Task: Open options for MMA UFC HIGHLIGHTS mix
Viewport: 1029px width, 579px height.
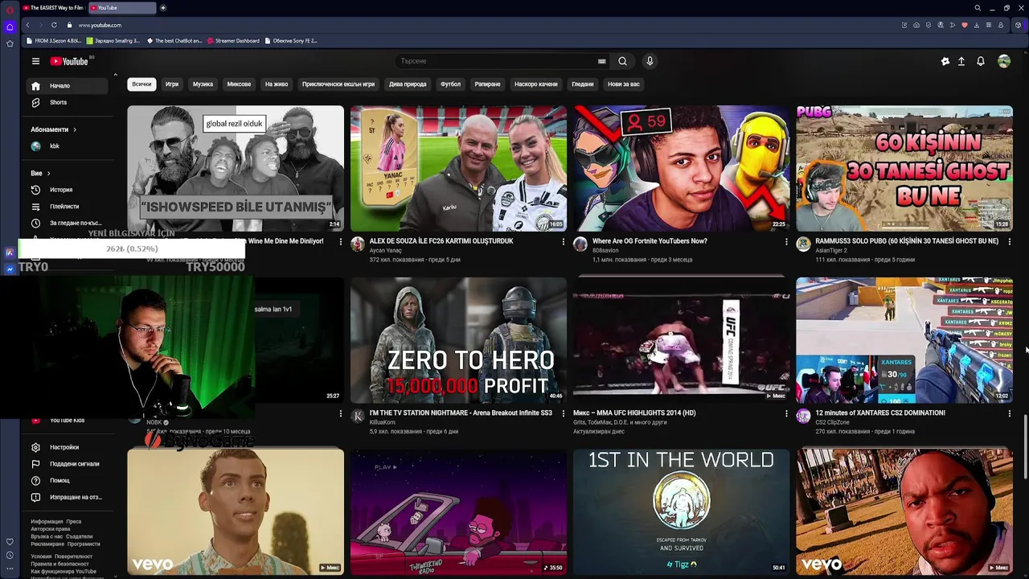Action: 786,413
